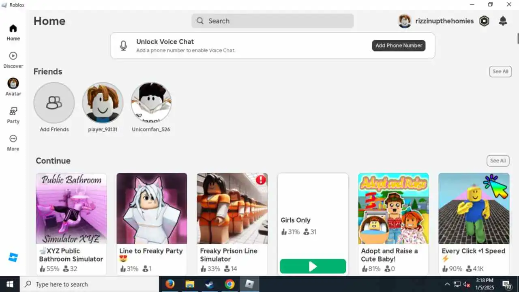Click Freaky Prison Line Simulator title text
The height and width of the screenshot is (292, 519).
click(x=229, y=255)
